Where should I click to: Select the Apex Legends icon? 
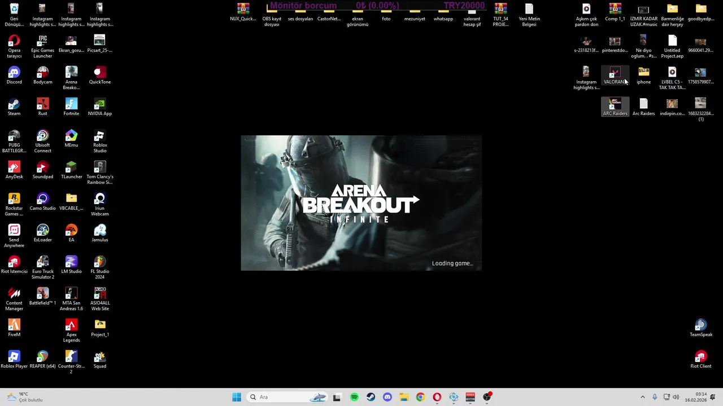[71, 330]
